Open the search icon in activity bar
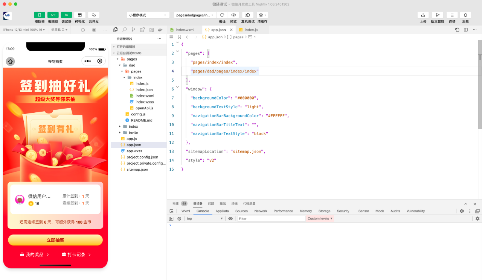The height and width of the screenshot is (280, 482). [125, 30]
